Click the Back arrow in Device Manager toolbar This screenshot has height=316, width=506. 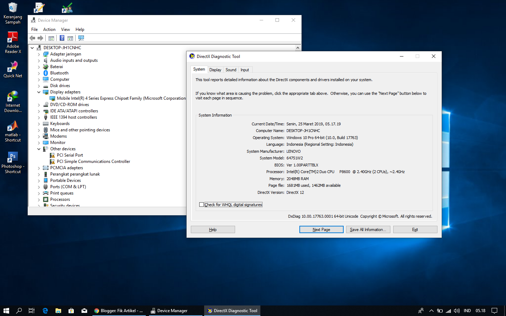(x=32, y=38)
